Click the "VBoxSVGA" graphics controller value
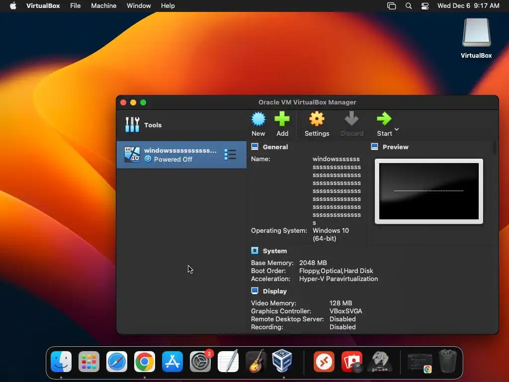This screenshot has width=509, height=382. 346,311
